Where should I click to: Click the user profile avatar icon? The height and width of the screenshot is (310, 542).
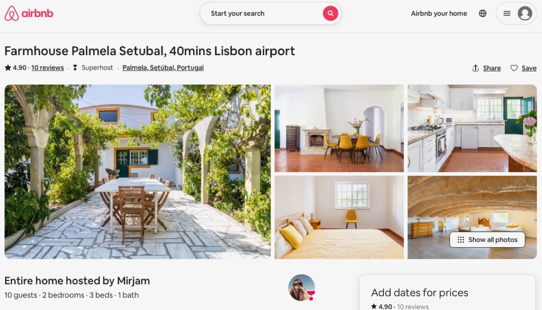click(525, 14)
